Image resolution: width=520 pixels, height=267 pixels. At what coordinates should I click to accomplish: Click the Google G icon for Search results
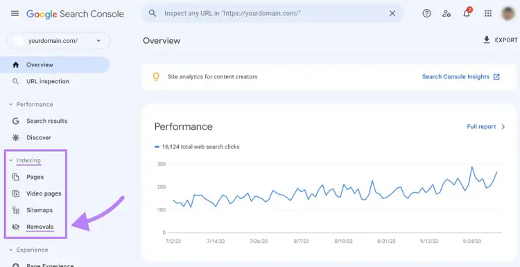pyautogui.click(x=15, y=121)
